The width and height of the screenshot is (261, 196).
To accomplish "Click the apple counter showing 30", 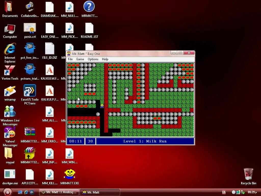I will tap(90, 141).
